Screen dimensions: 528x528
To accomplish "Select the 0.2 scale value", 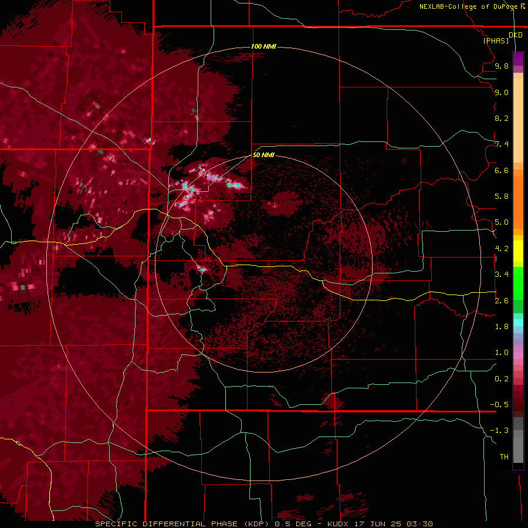I will tap(502, 379).
